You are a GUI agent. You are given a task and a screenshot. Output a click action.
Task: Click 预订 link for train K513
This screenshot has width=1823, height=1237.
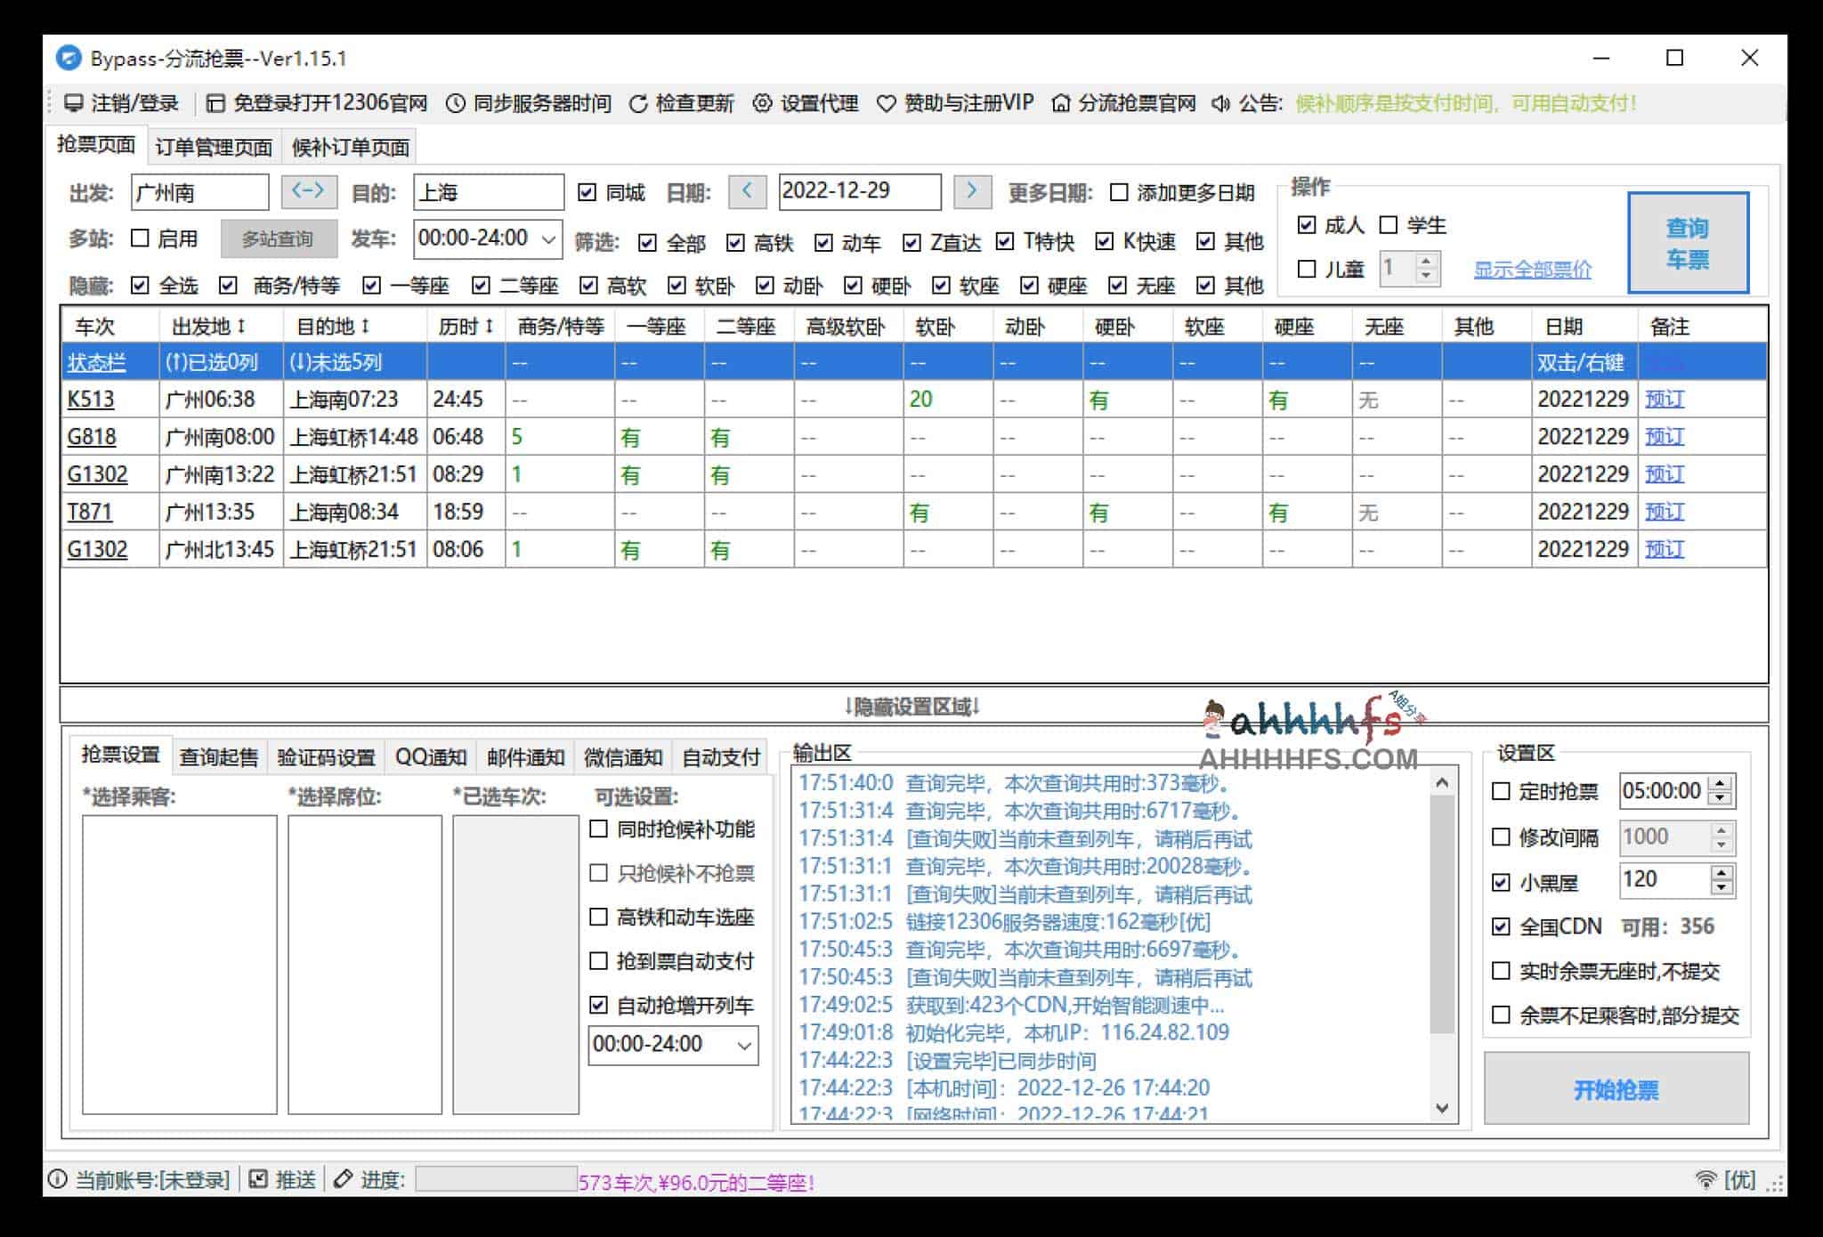point(1664,400)
